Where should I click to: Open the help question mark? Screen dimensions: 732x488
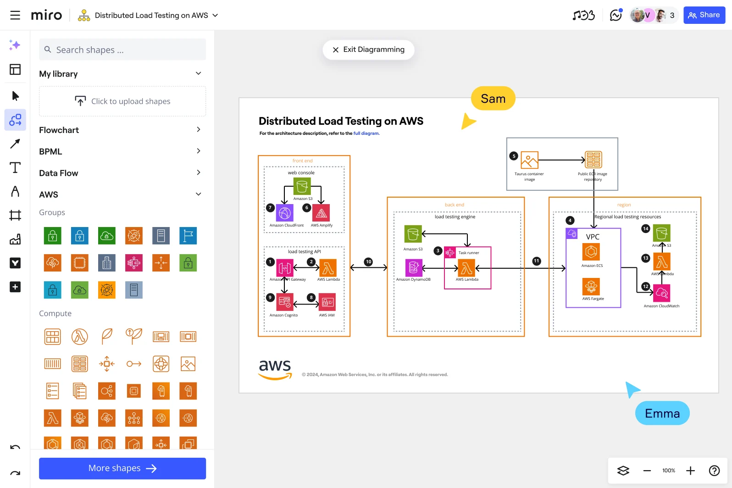[x=714, y=471]
